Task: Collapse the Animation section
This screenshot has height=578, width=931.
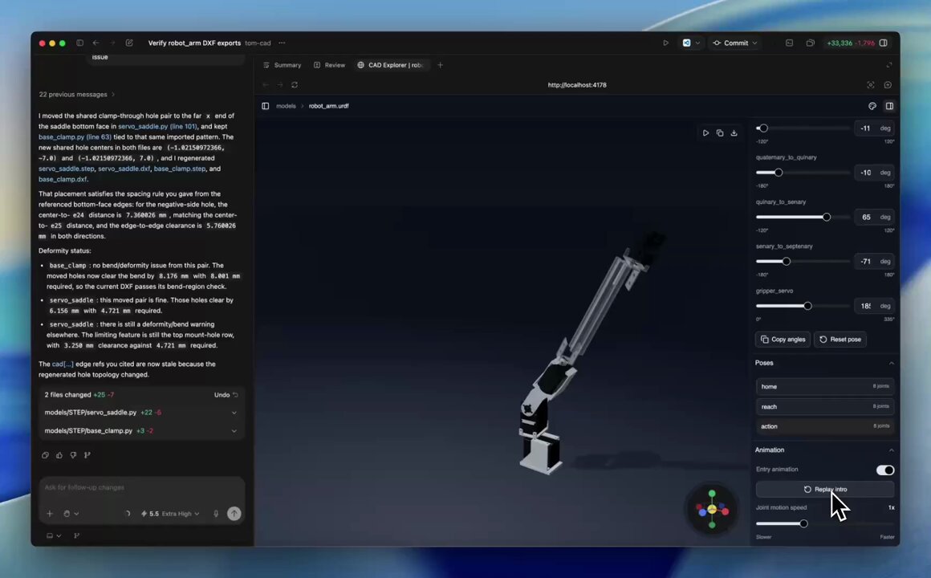Action: [x=891, y=450]
